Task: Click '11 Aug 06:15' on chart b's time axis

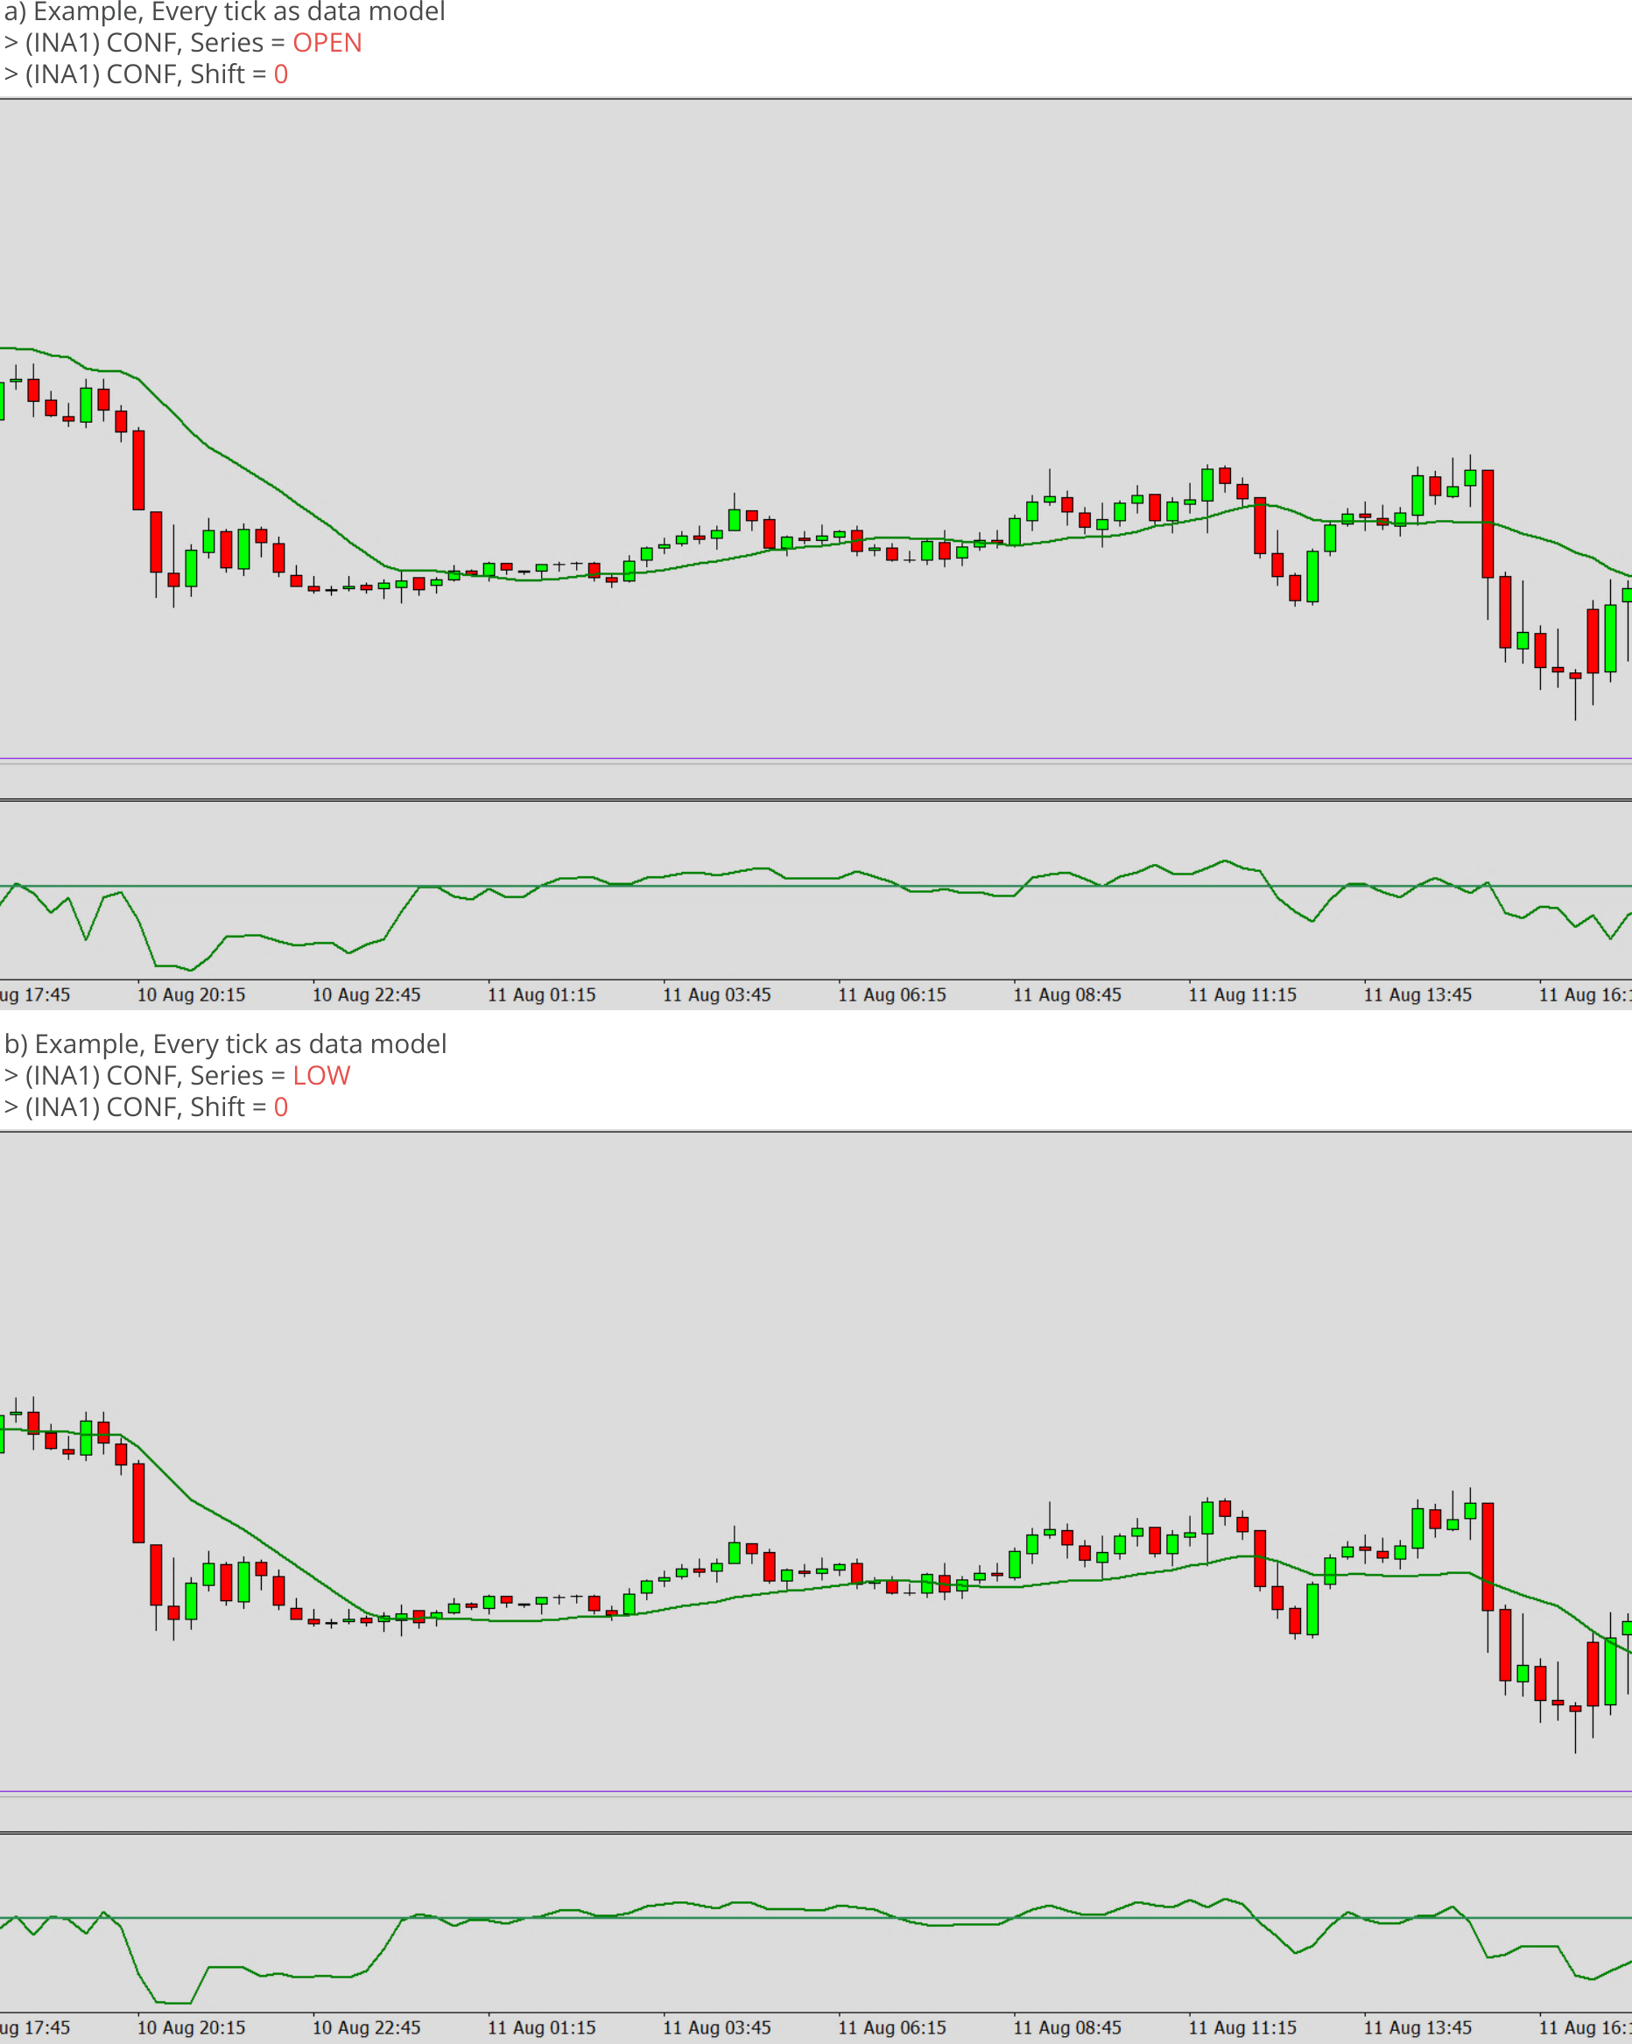Action: click(892, 2027)
